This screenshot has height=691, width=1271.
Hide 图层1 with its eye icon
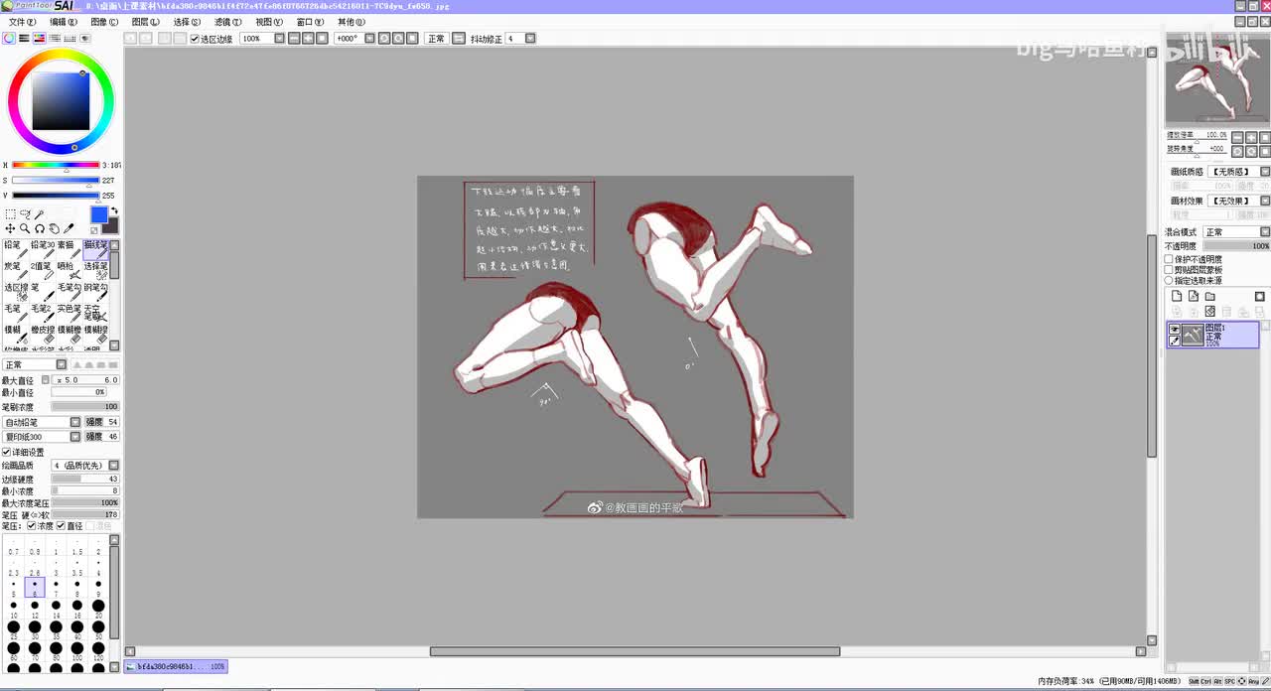(x=1175, y=329)
